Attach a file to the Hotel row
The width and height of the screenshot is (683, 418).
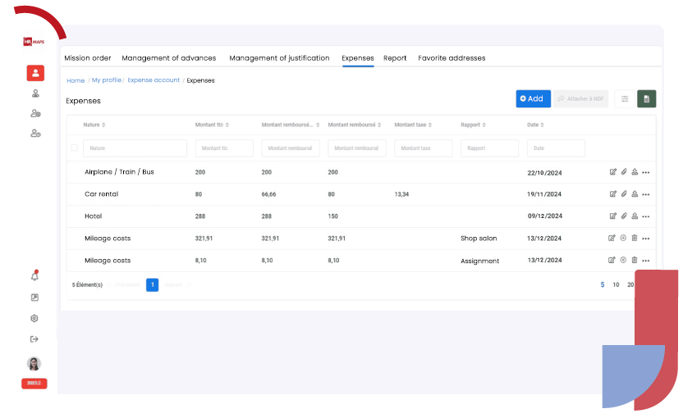(x=624, y=216)
